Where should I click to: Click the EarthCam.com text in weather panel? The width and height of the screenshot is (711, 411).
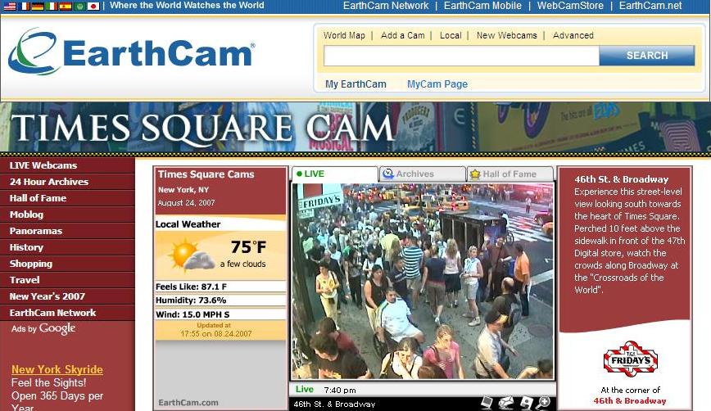(188, 402)
